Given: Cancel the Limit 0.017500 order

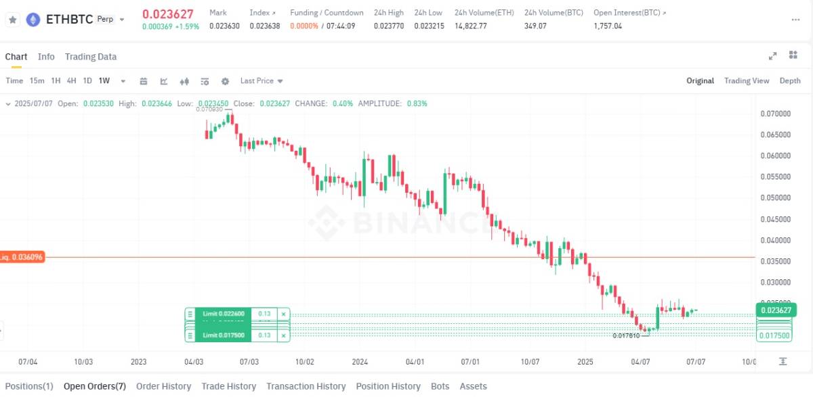Looking at the screenshot, I should (x=284, y=335).
